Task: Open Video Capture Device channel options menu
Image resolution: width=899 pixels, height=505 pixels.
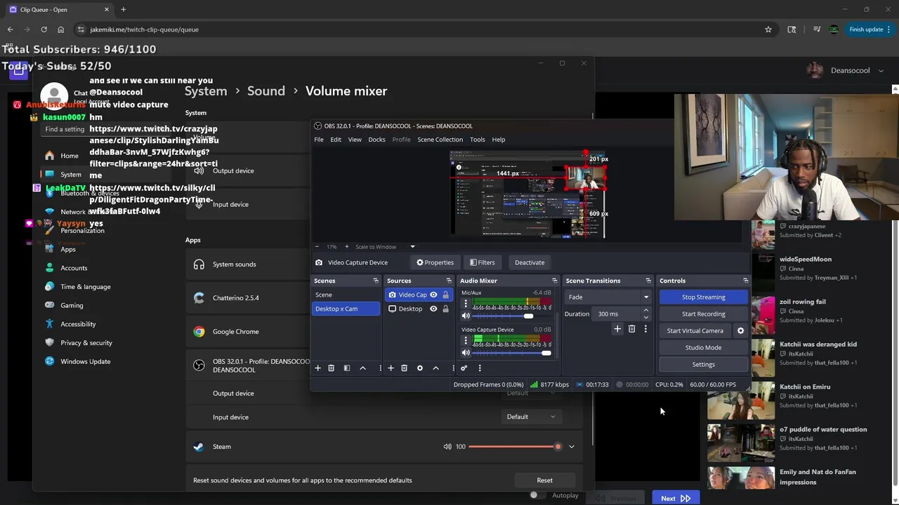Action: point(465,340)
